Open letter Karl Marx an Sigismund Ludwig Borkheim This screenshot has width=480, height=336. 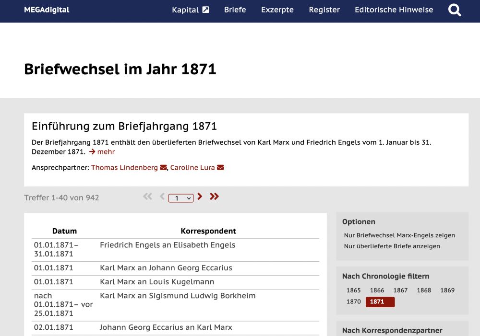point(178,296)
